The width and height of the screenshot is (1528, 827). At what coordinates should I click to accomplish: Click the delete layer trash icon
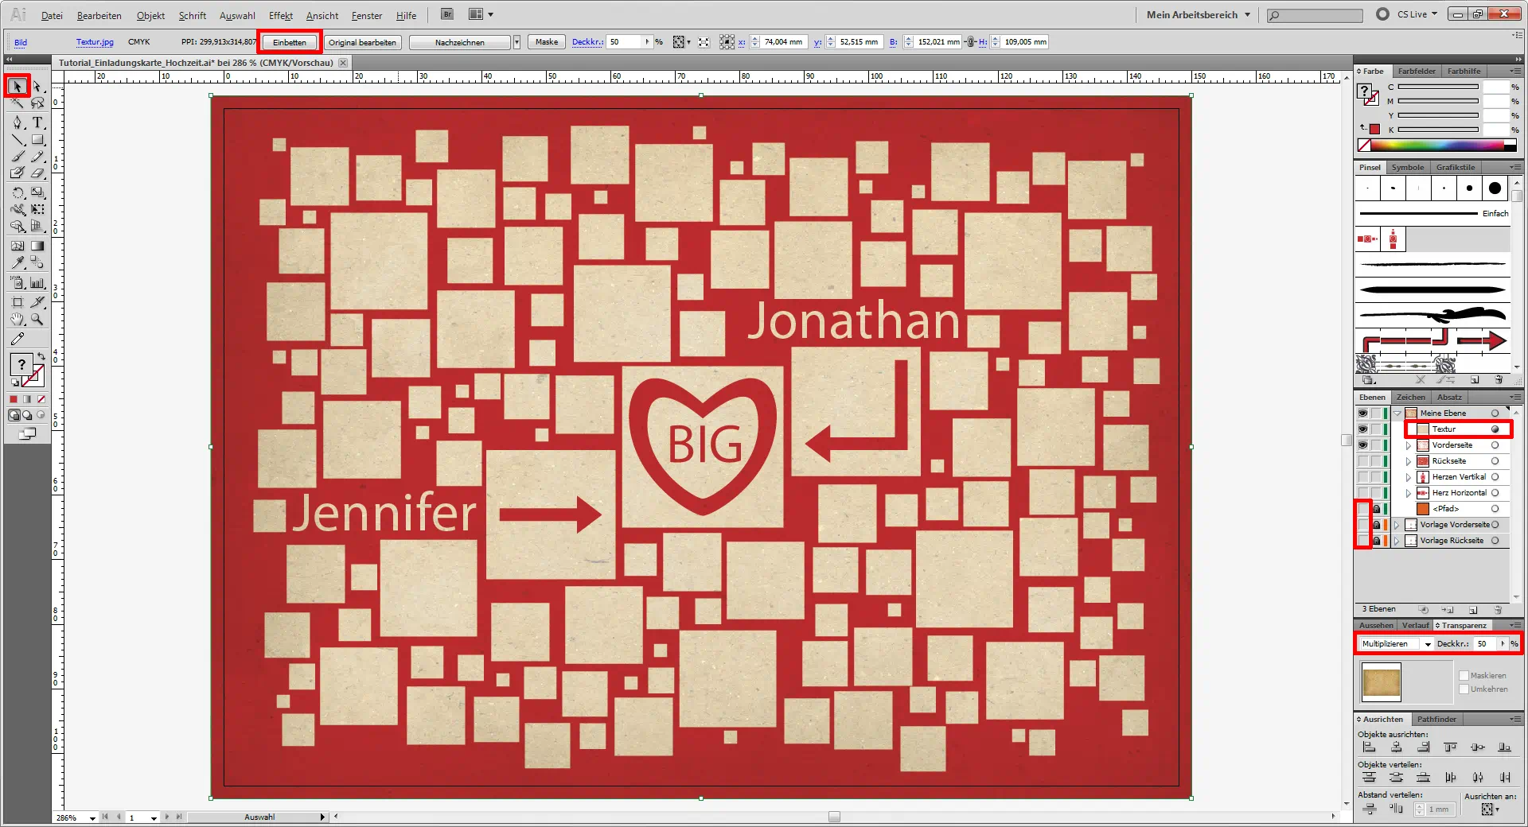click(x=1498, y=610)
